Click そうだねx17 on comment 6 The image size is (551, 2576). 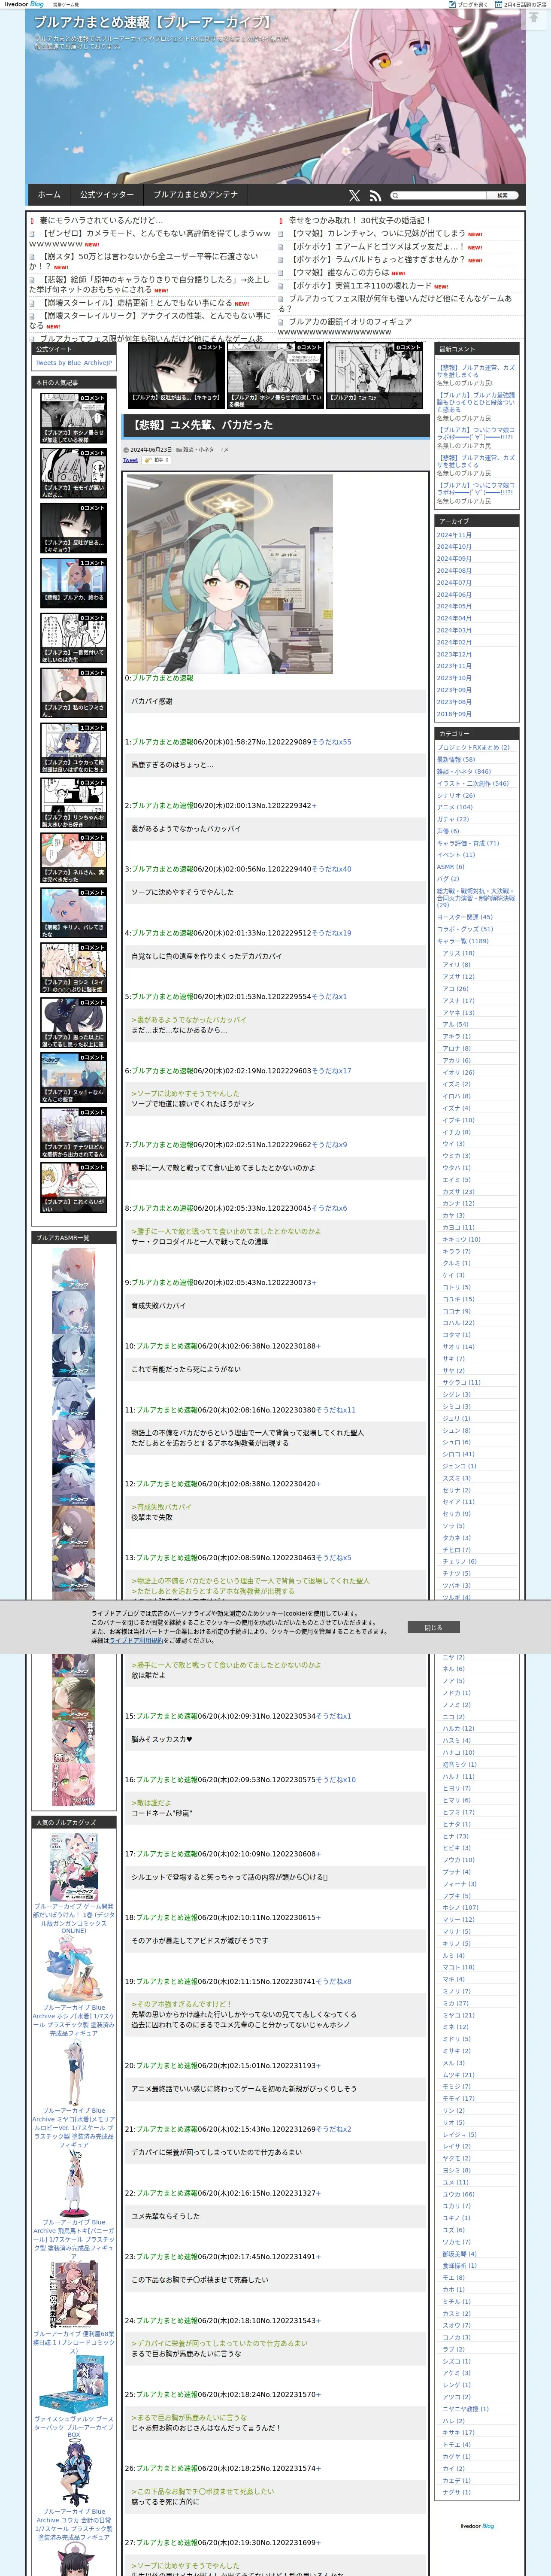(x=331, y=1071)
